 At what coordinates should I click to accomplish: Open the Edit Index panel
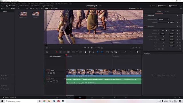[x=35, y=6]
